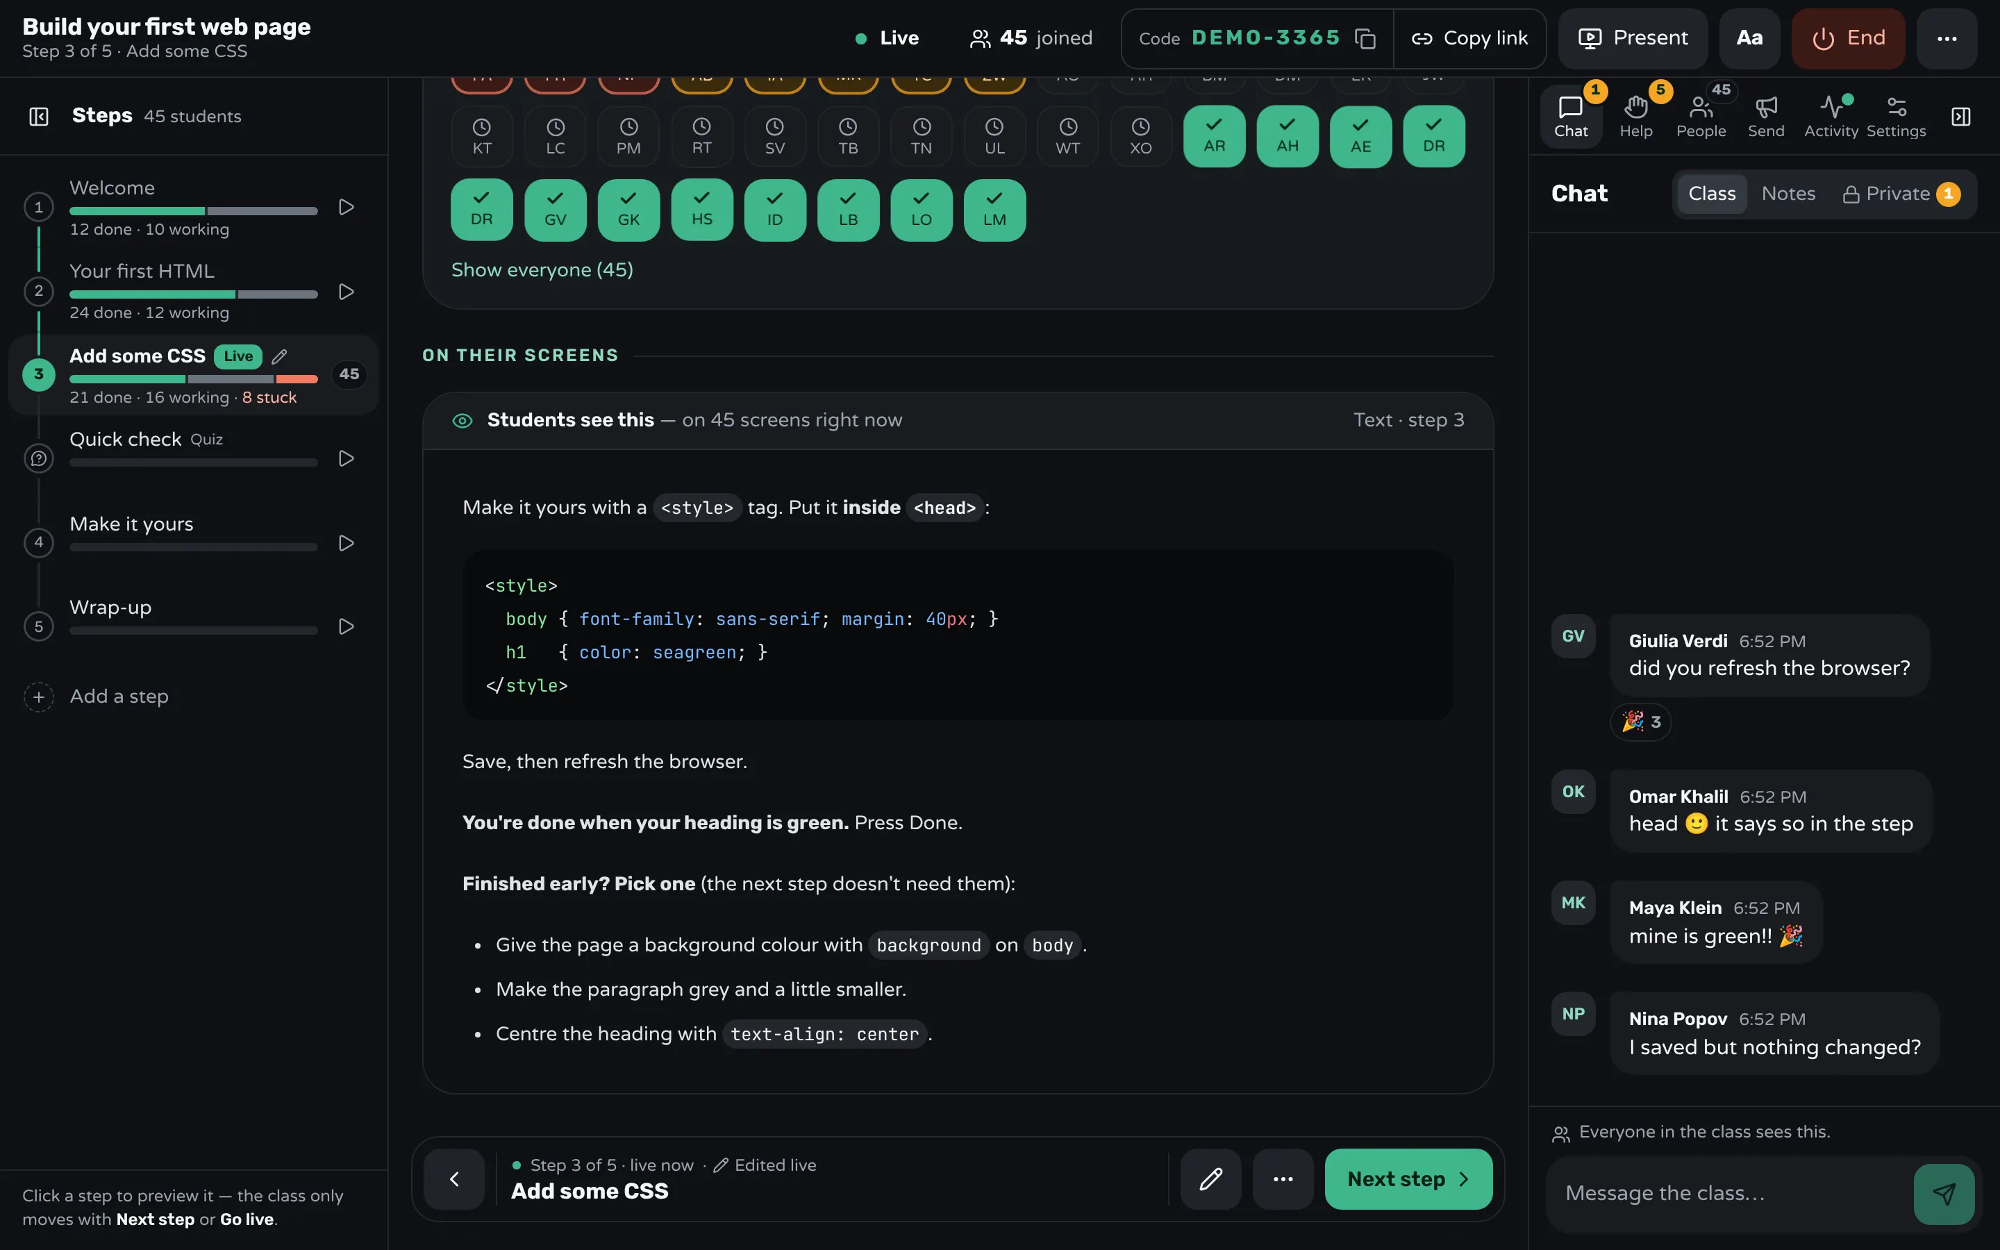Switch to Private chat view
The width and height of the screenshot is (2000, 1250).
click(1901, 194)
